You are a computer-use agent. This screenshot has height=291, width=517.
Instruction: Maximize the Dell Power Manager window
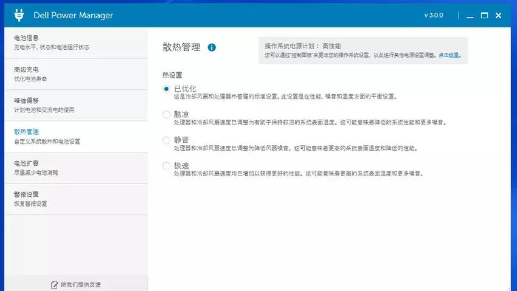[x=484, y=15]
